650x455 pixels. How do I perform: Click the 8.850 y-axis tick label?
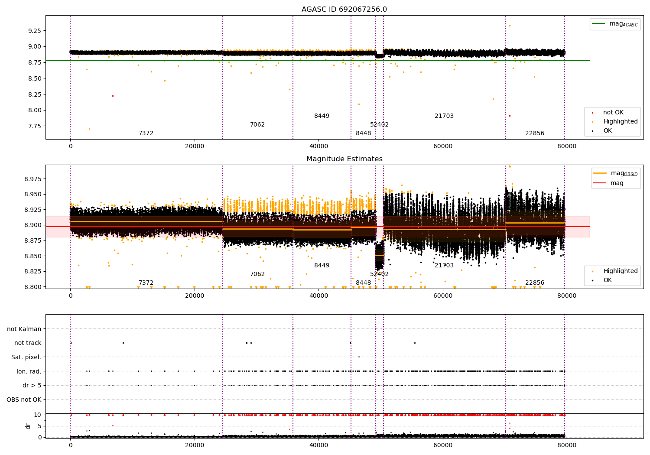tap(33, 256)
